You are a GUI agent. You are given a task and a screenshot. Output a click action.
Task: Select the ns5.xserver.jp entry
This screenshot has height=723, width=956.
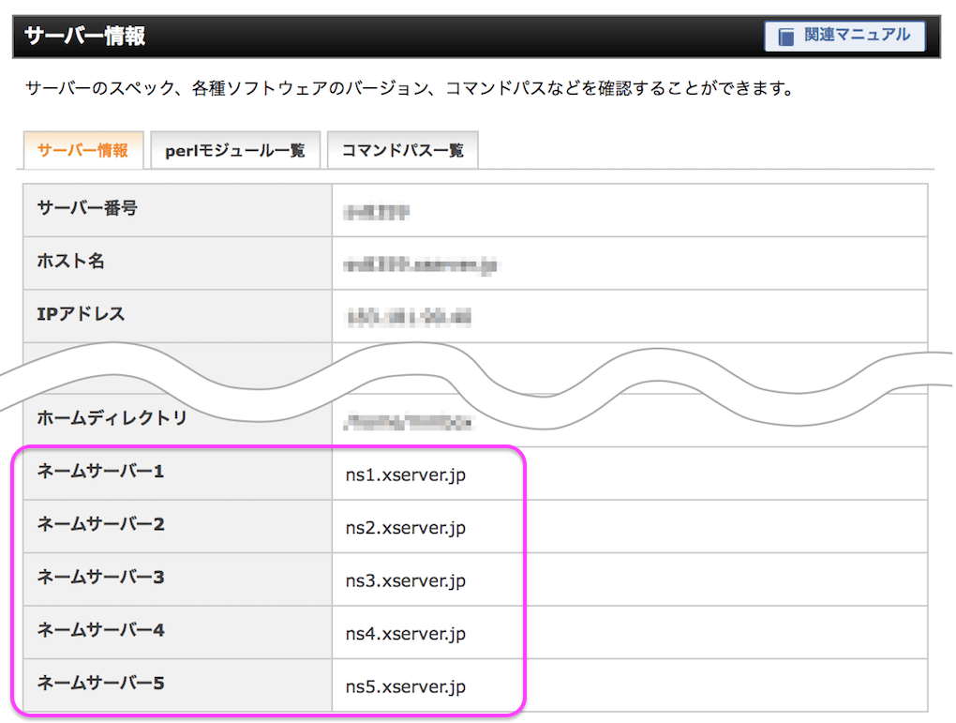tap(406, 687)
